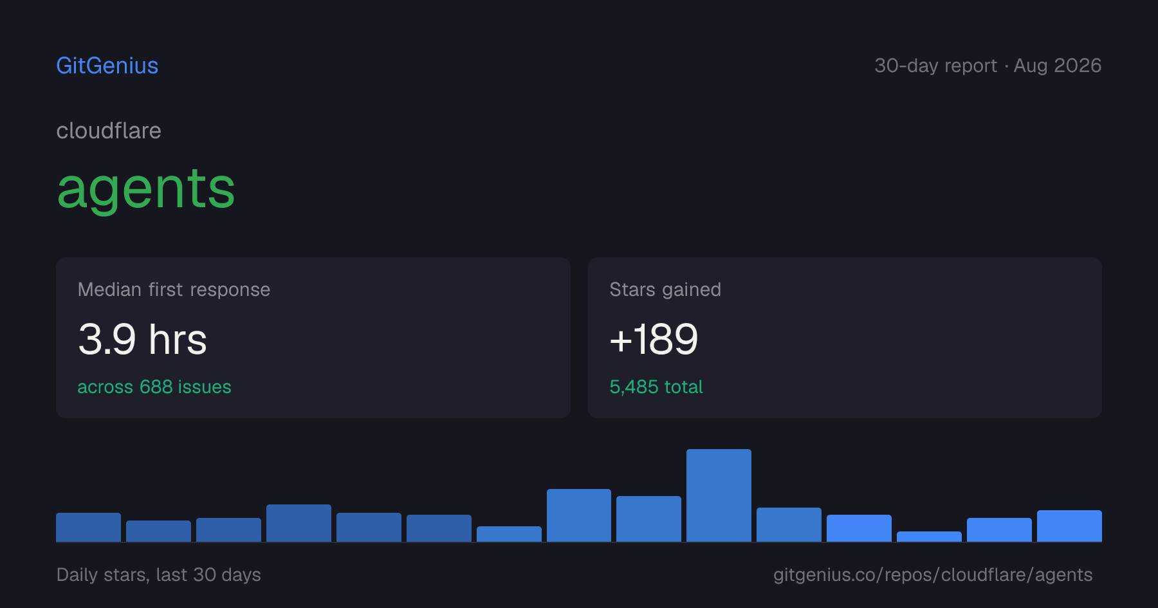Click the tallest bar in the daily stars chart
1158x608 pixels.
coord(719,495)
